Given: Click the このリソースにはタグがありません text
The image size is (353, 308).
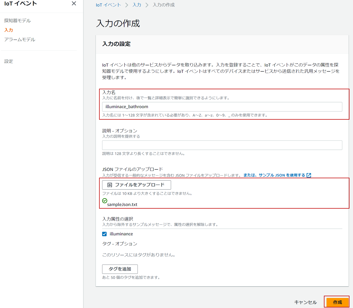Looking at the screenshot, I should pos(139,255).
